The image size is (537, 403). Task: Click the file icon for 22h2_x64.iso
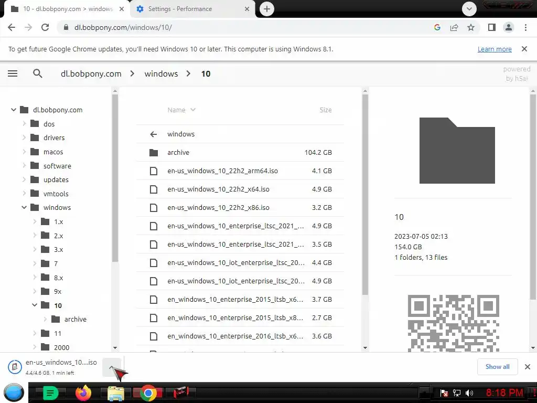[x=154, y=189]
